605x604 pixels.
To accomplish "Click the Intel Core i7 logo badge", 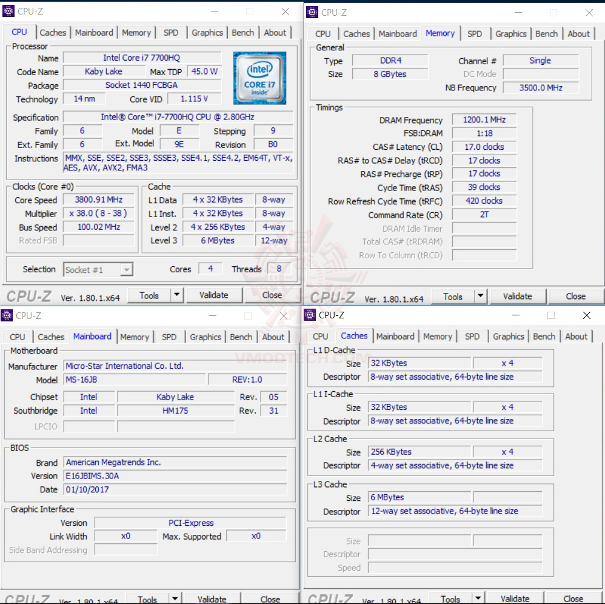I will pos(259,78).
